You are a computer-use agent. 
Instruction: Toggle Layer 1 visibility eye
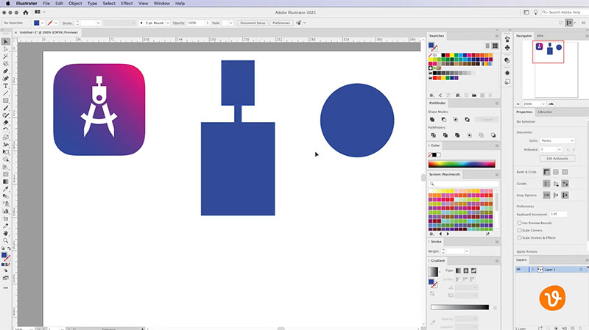(518, 269)
